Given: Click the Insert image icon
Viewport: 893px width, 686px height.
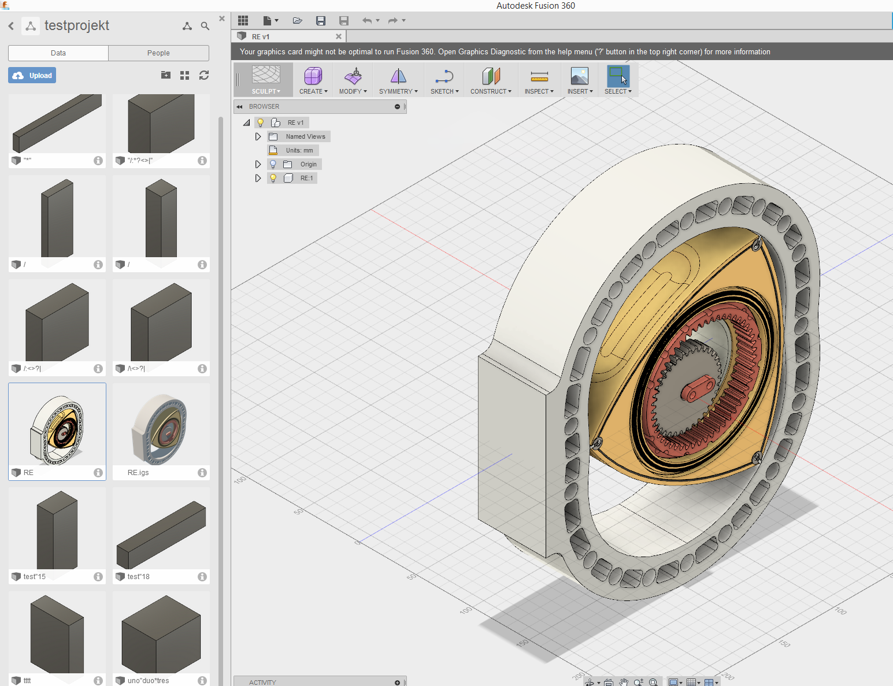Looking at the screenshot, I should point(579,76).
